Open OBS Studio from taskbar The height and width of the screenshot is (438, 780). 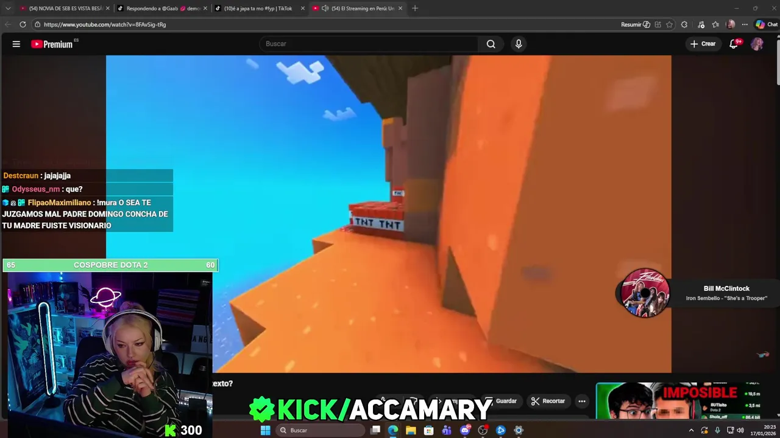click(x=483, y=430)
